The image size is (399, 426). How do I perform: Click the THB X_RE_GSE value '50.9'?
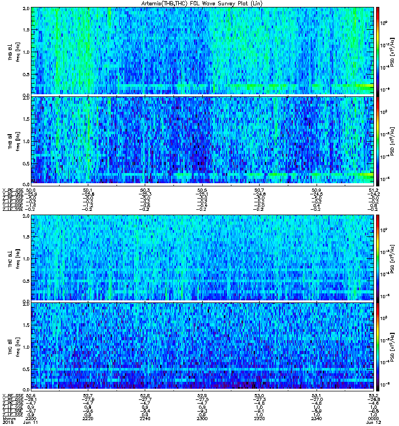coord(316,191)
